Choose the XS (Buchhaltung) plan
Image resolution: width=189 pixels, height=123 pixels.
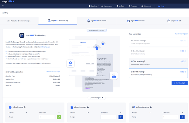(158, 42)
